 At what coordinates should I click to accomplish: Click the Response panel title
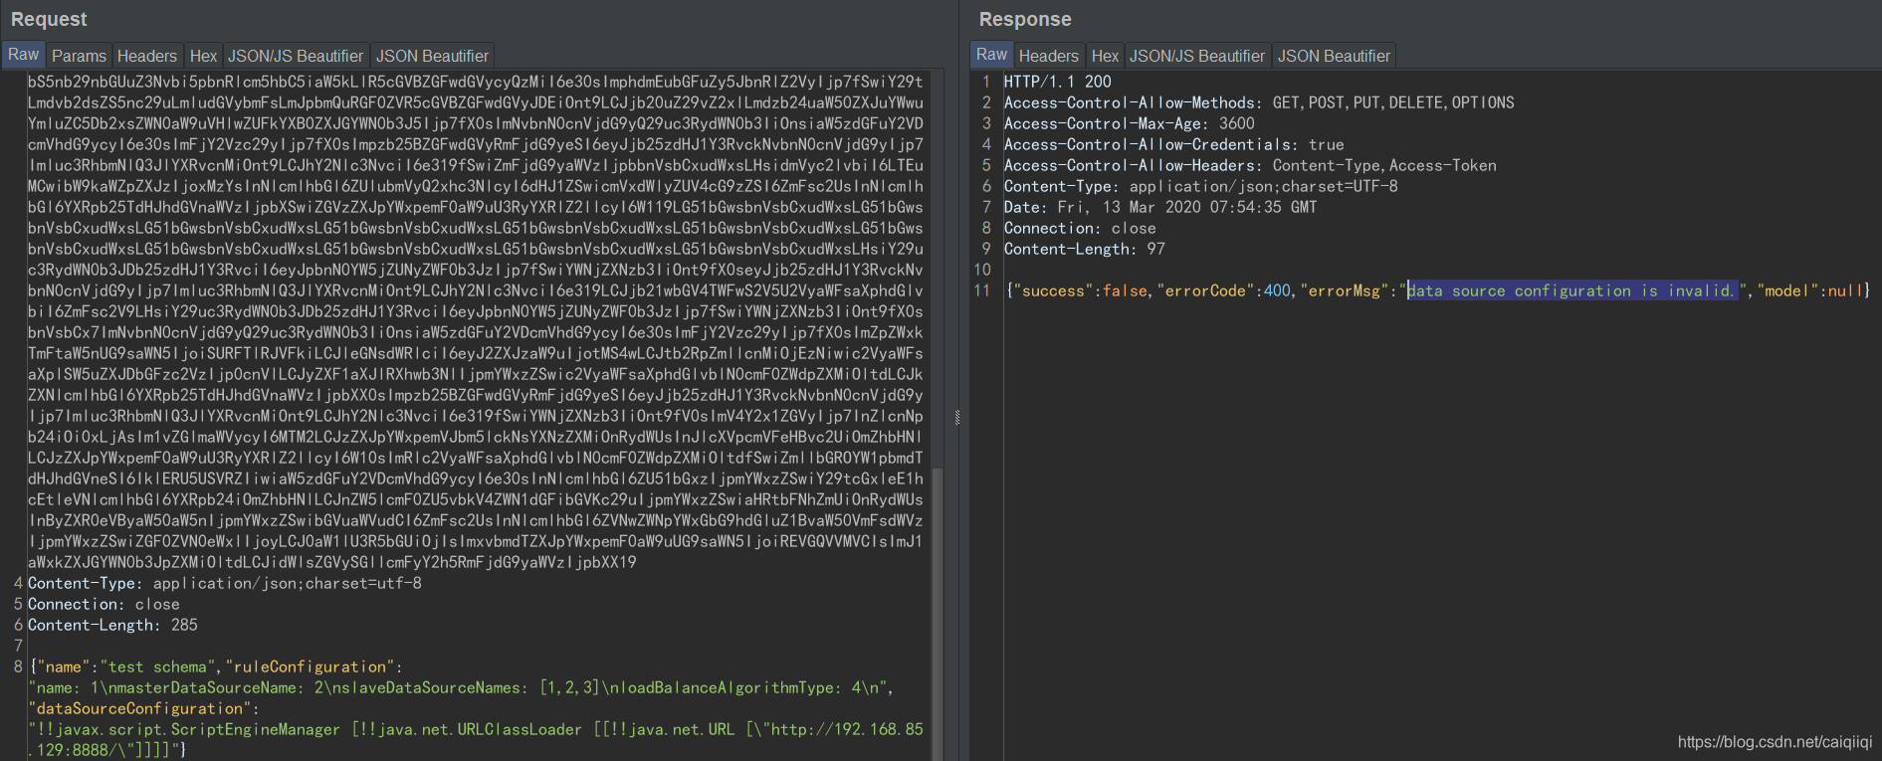(x=1025, y=19)
